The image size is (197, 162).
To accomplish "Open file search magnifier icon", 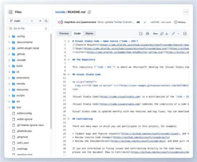I will pyautogui.click(x=46, y=21).
